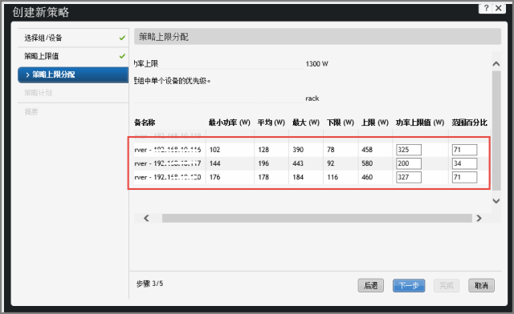Select the 策略上限分配 wizard step

pyautogui.click(x=73, y=74)
